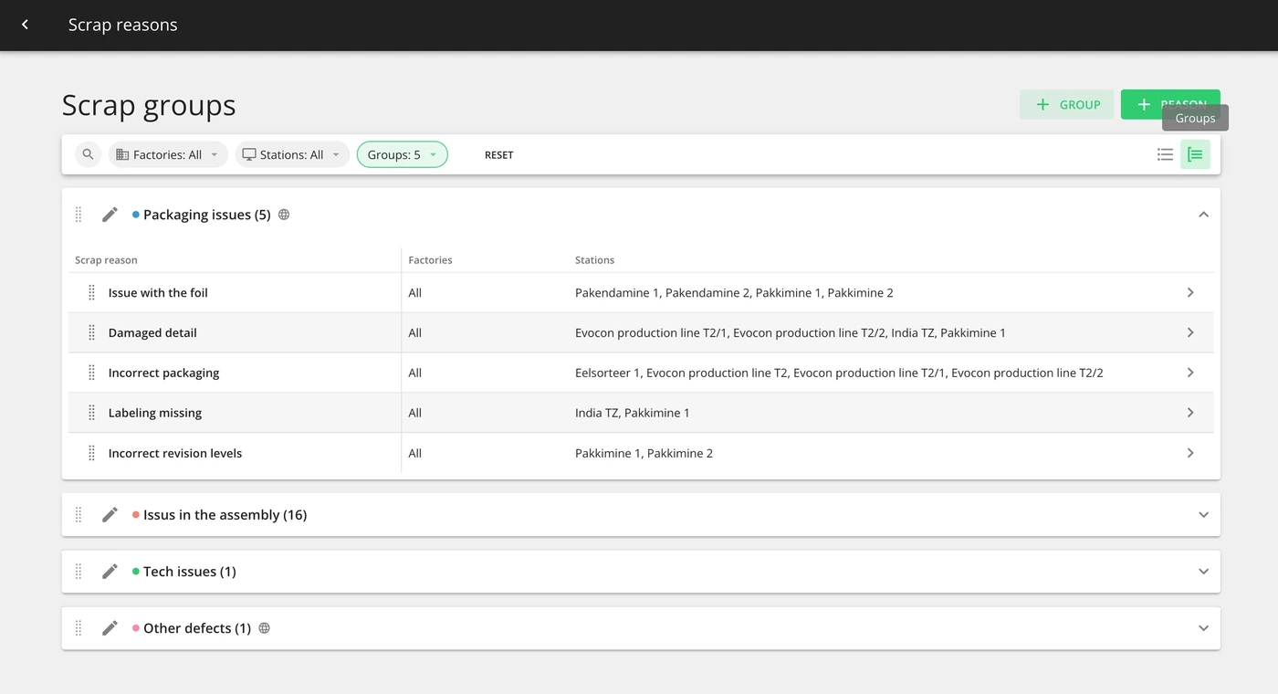The height and width of the screenshot is (694, 1278).
Task: Open details arrow for Incorrect revision levels
Action: pos(1190,453)
